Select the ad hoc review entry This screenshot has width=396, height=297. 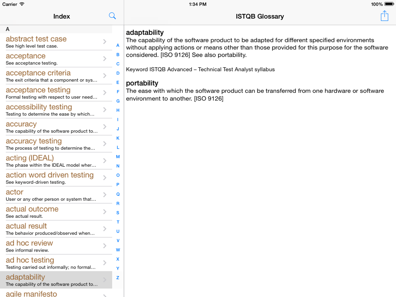[x=56, y=246]
